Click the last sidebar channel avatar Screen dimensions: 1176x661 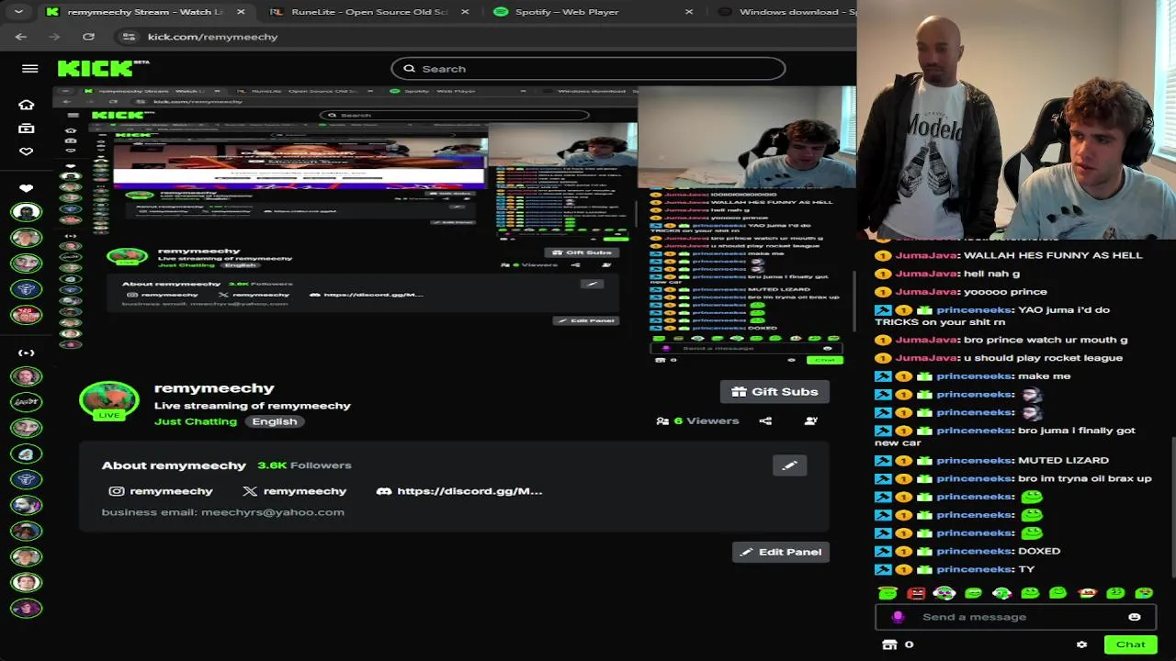point(27,608)
